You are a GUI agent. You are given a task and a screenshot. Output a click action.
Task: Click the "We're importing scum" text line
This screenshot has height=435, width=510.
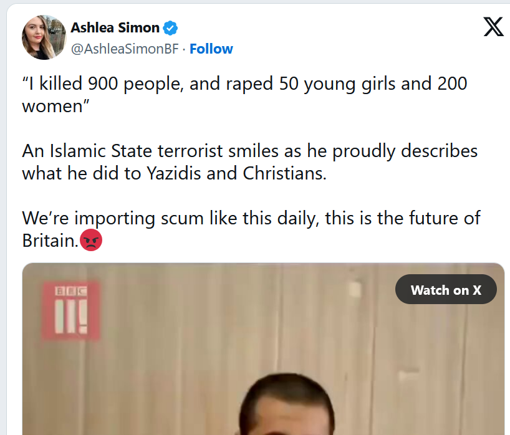(251, 219)
